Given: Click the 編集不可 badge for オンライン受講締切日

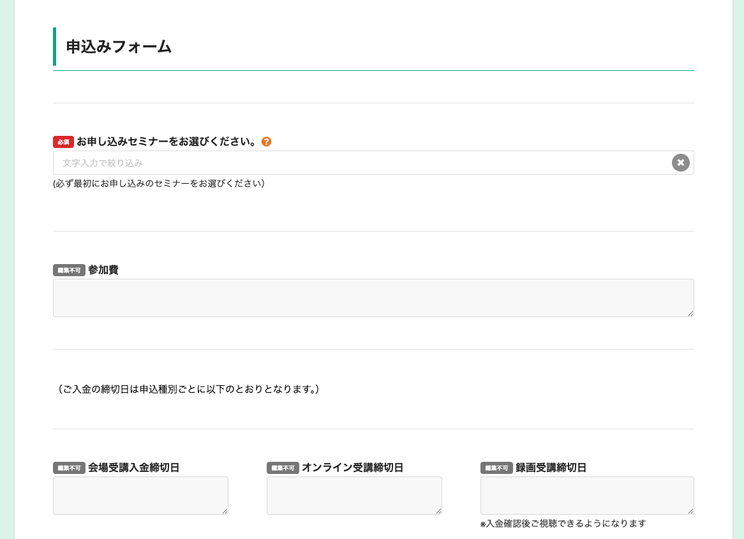Looking at the screenshot, I should coord(283,468).
